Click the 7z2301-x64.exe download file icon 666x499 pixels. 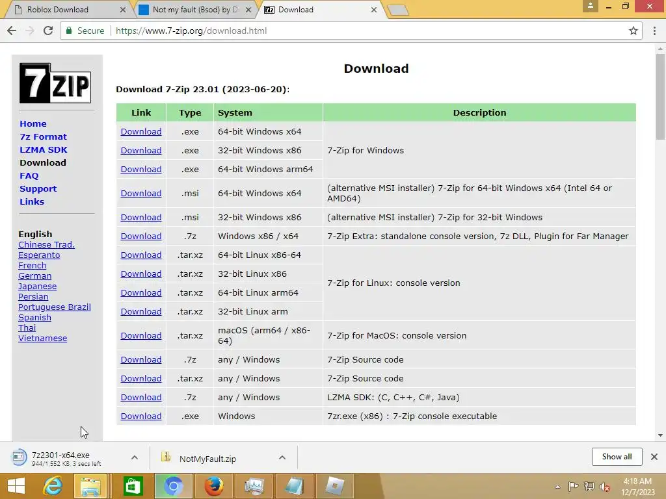pos(18,457)
